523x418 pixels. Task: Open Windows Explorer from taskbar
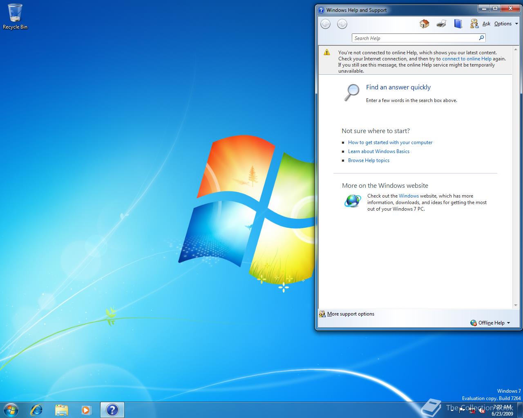[61, 409]
